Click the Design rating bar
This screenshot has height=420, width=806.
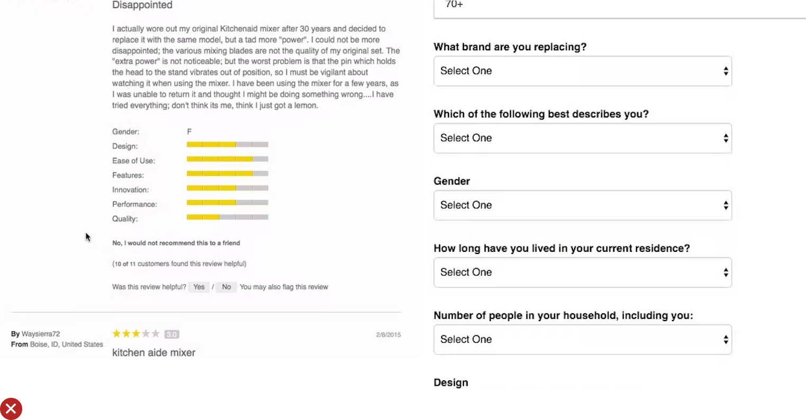coord(227,144)
